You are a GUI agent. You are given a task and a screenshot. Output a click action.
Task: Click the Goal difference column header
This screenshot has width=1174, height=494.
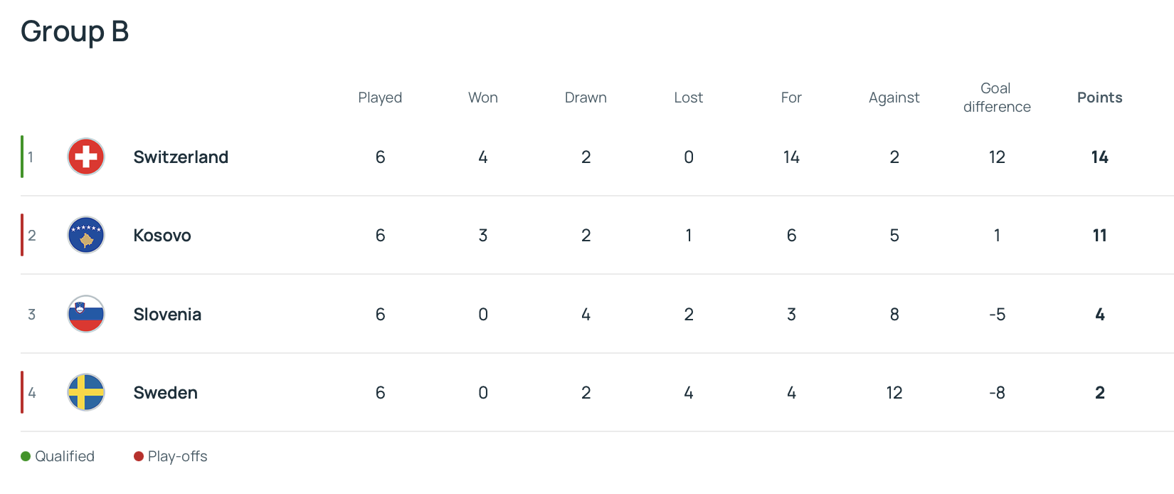pyautogui.click(x=997, y=98)
